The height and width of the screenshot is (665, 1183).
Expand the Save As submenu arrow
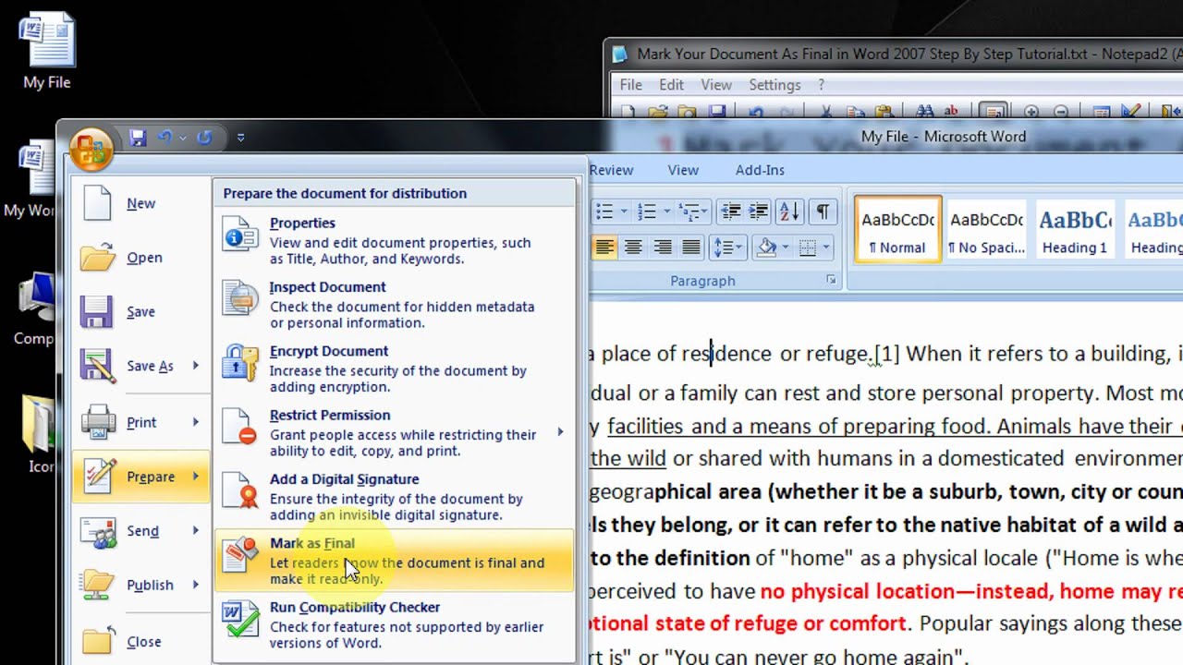coord(196,366)
